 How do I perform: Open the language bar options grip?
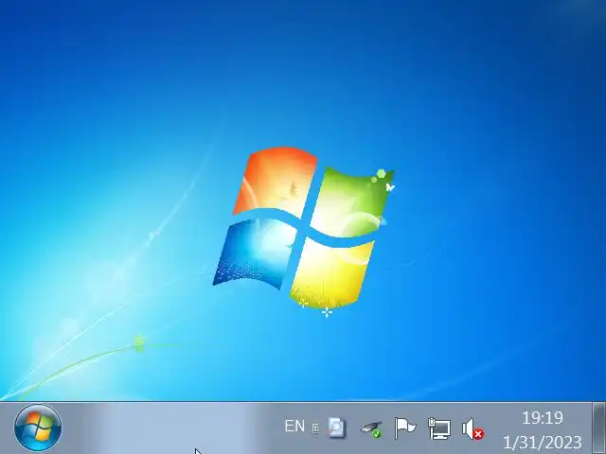click(x=315, y=428)
